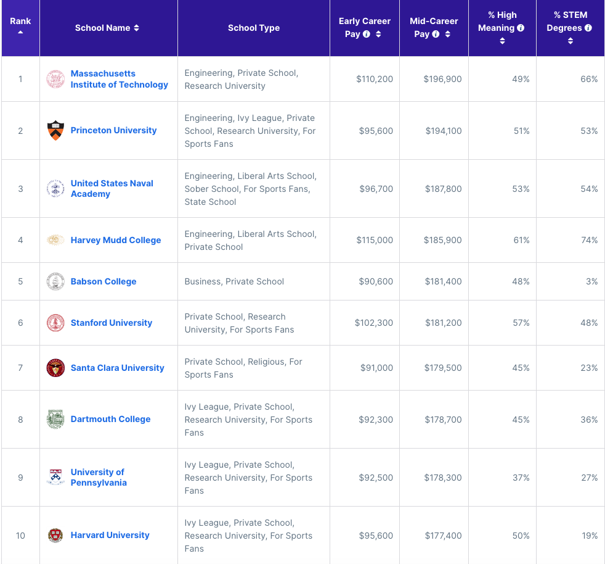605x564 pixels.
Task: Click the School Name column header
Action: tap(108, 28)
